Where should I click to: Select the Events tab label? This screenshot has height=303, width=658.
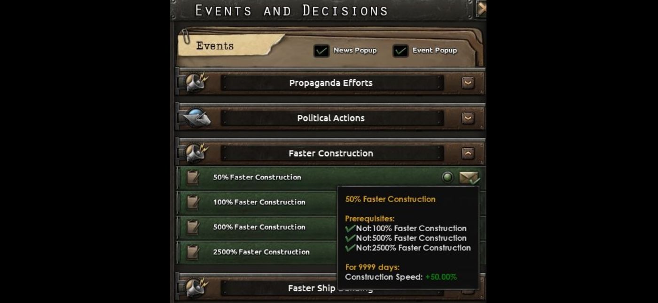[x=215, y=45]
